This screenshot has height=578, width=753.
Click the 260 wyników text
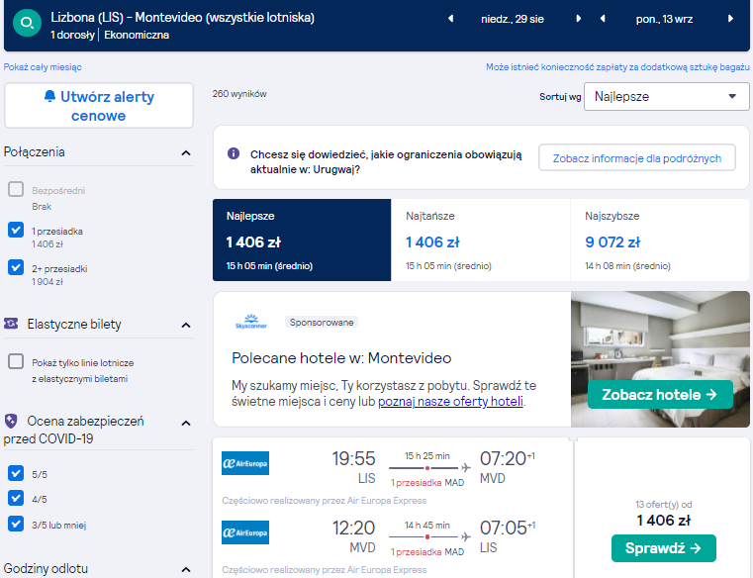pyautogui.click(x=239, y=94)
